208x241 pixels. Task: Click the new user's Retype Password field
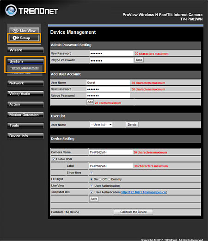(x=108, y=95)
